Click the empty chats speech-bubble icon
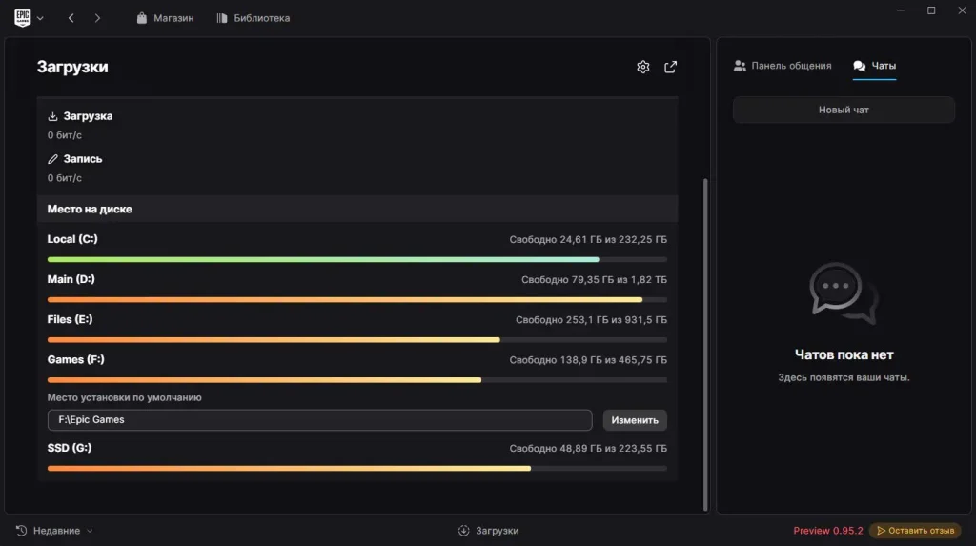The height and width of the screenshot is (546, 976). (x=844, y=293)
